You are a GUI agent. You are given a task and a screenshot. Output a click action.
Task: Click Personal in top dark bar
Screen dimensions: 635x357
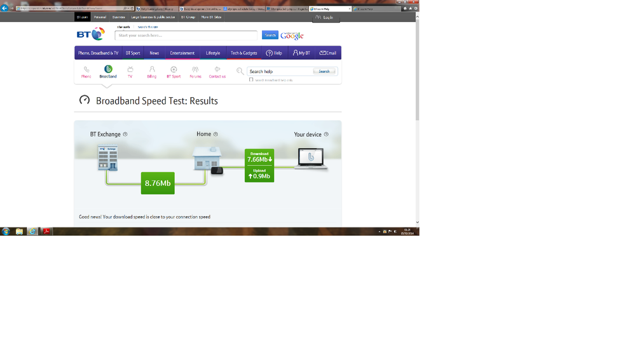click(x=100, y=17)
